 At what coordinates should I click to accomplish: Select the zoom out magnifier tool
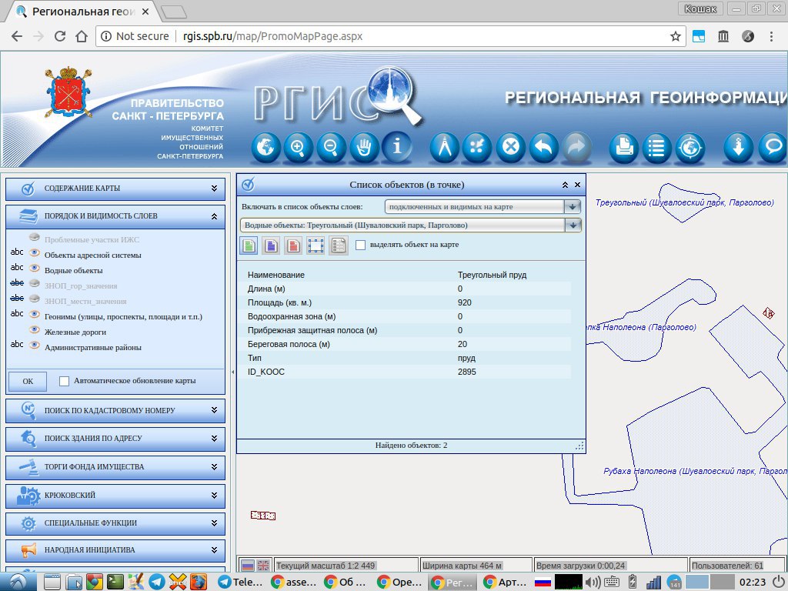coord(331,147)
